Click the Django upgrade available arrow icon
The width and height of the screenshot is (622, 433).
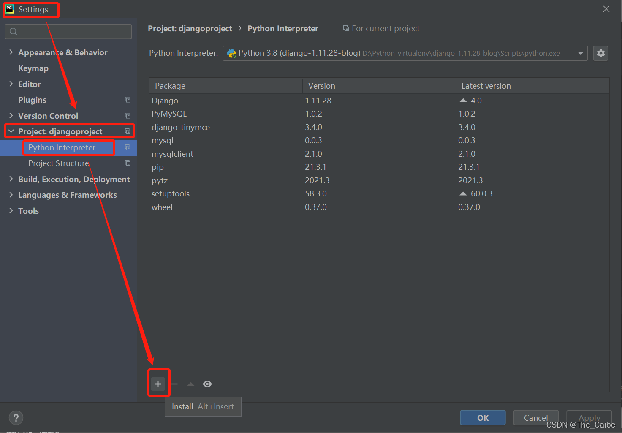[463, 101]
